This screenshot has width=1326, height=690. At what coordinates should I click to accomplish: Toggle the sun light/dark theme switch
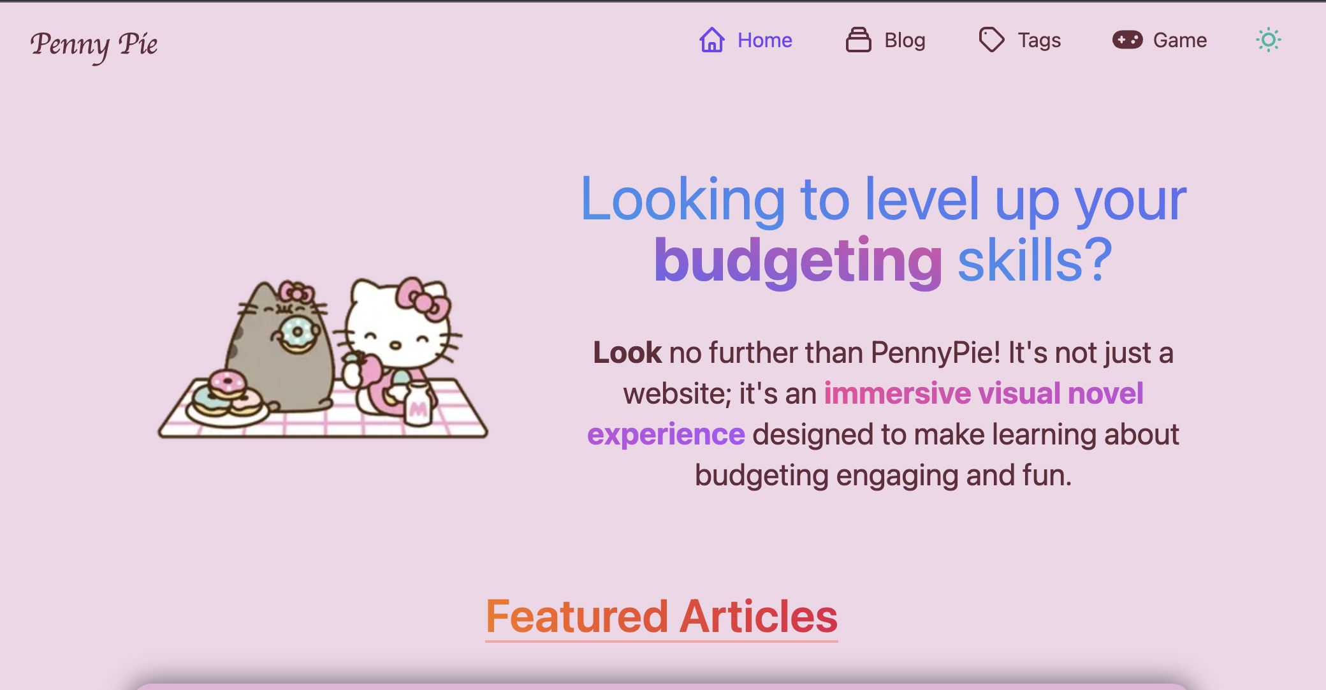click(x=1269, y=40)
